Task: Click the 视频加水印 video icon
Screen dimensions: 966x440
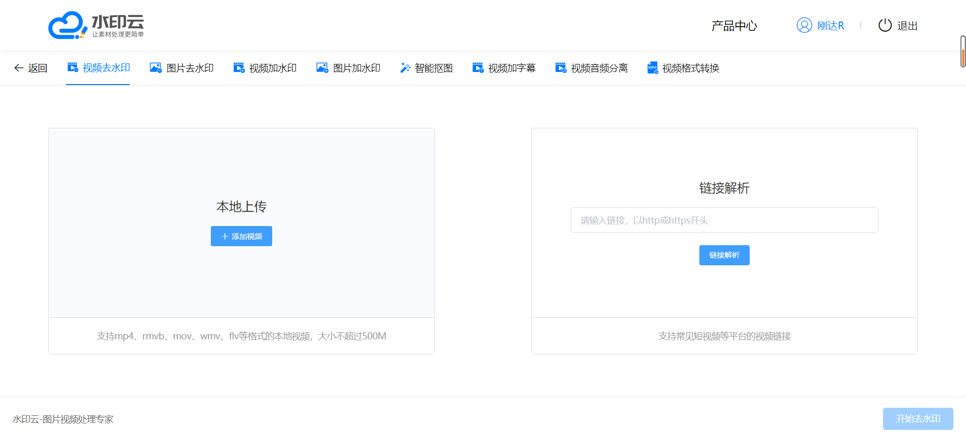Action: (x=239, y=67)
